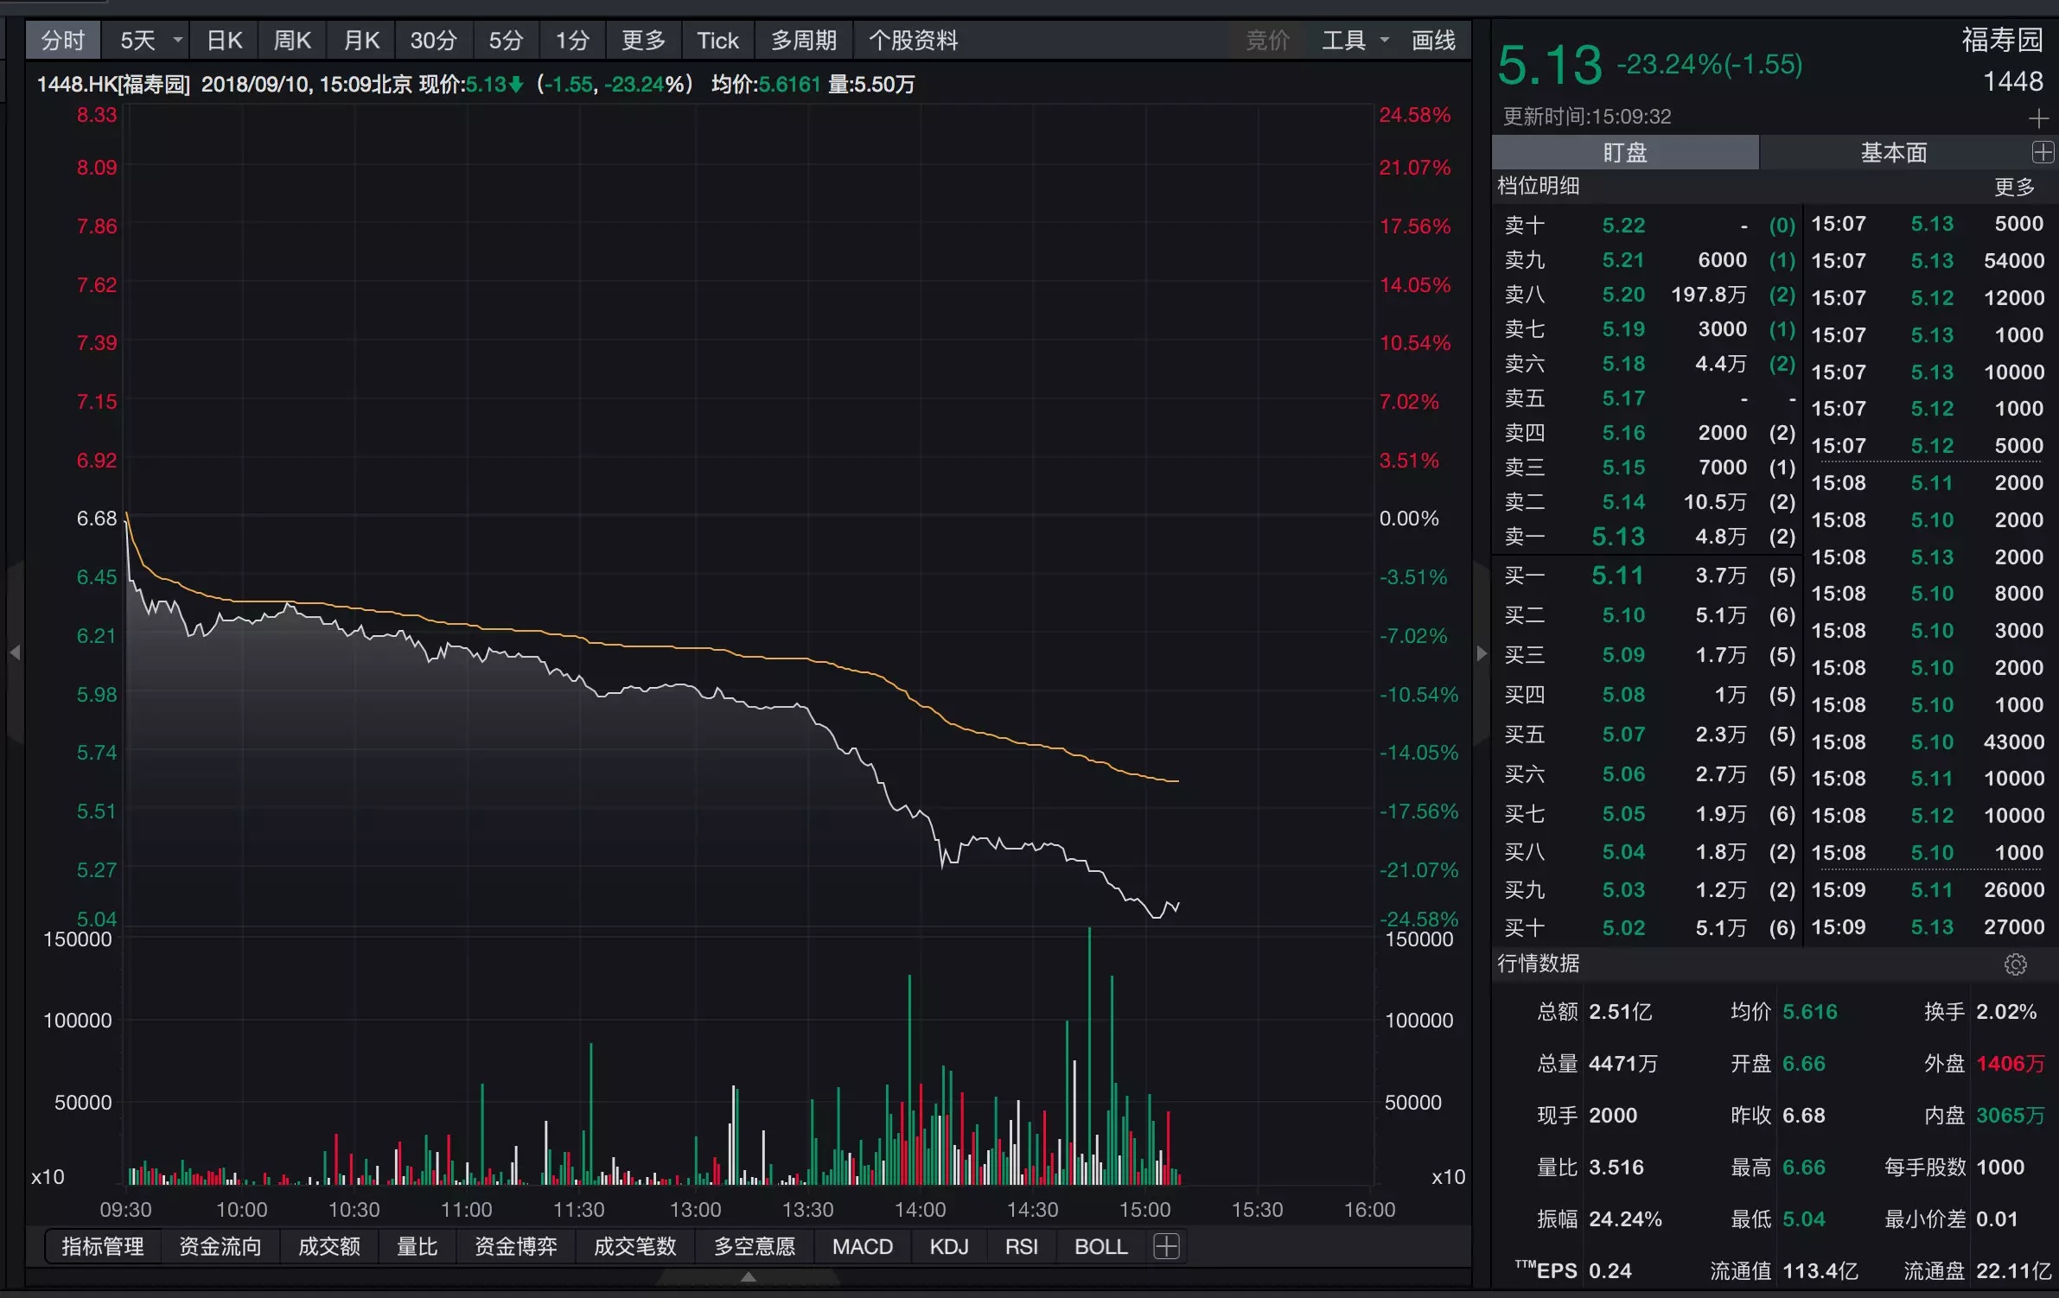Click 更多 link in 档位明细 header
The image size is (2059, 1298).
pyautogui.click(x=2013, y=187)
